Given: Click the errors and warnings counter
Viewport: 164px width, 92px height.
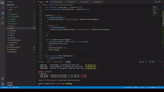Looking at the screenshot, I should point(15,87).
